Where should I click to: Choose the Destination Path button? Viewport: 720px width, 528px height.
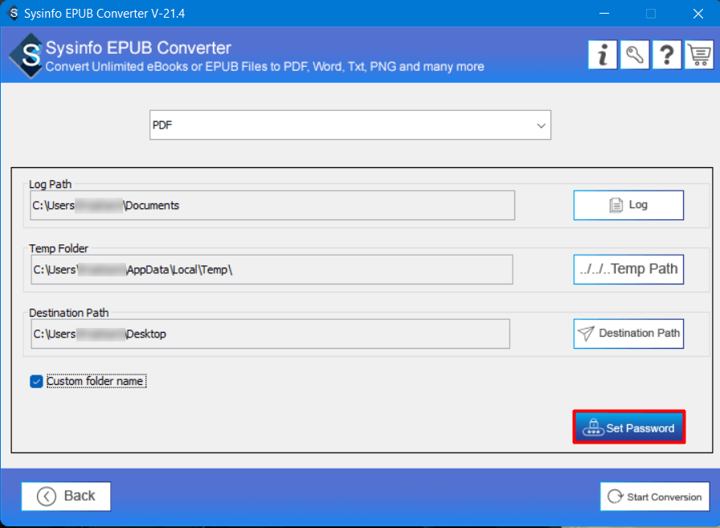tap(628, 334)
